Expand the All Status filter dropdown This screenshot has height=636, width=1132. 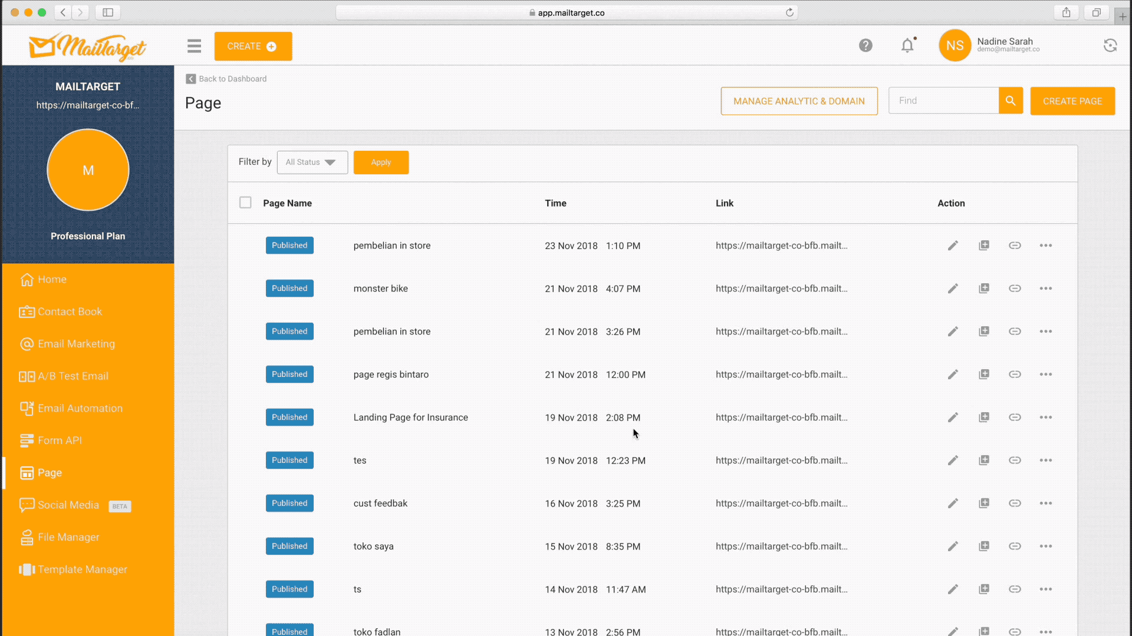pos(312,163)
